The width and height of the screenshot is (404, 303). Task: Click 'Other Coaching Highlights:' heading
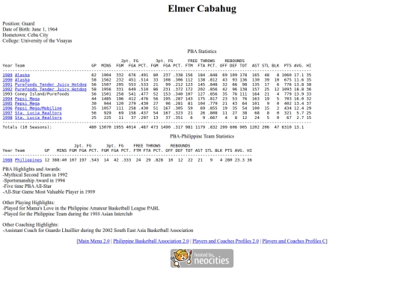tap(31, 224)
